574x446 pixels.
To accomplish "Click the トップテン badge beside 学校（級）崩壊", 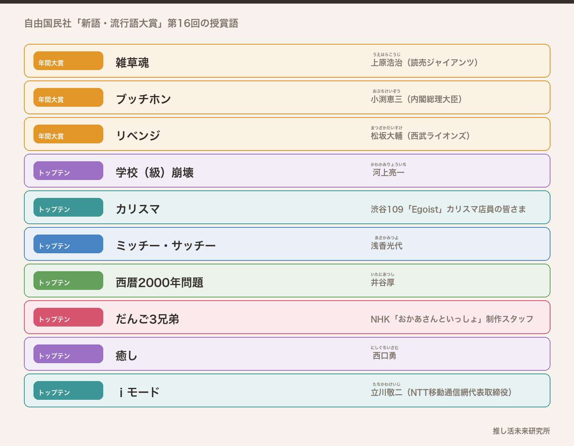I will (x=68, y=171).
